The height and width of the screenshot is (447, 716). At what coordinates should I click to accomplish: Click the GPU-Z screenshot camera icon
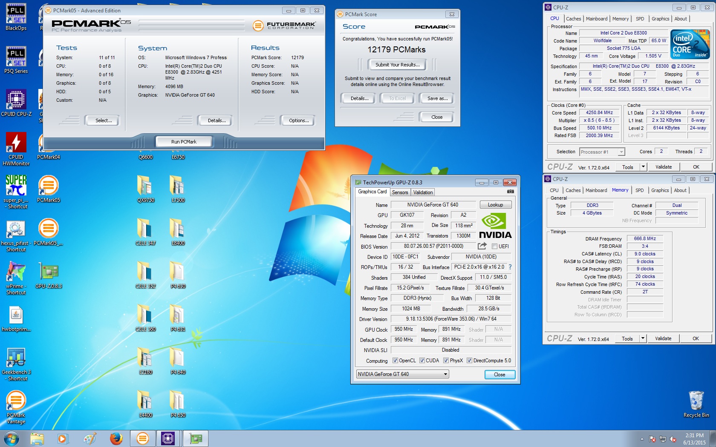click(510, 192)
